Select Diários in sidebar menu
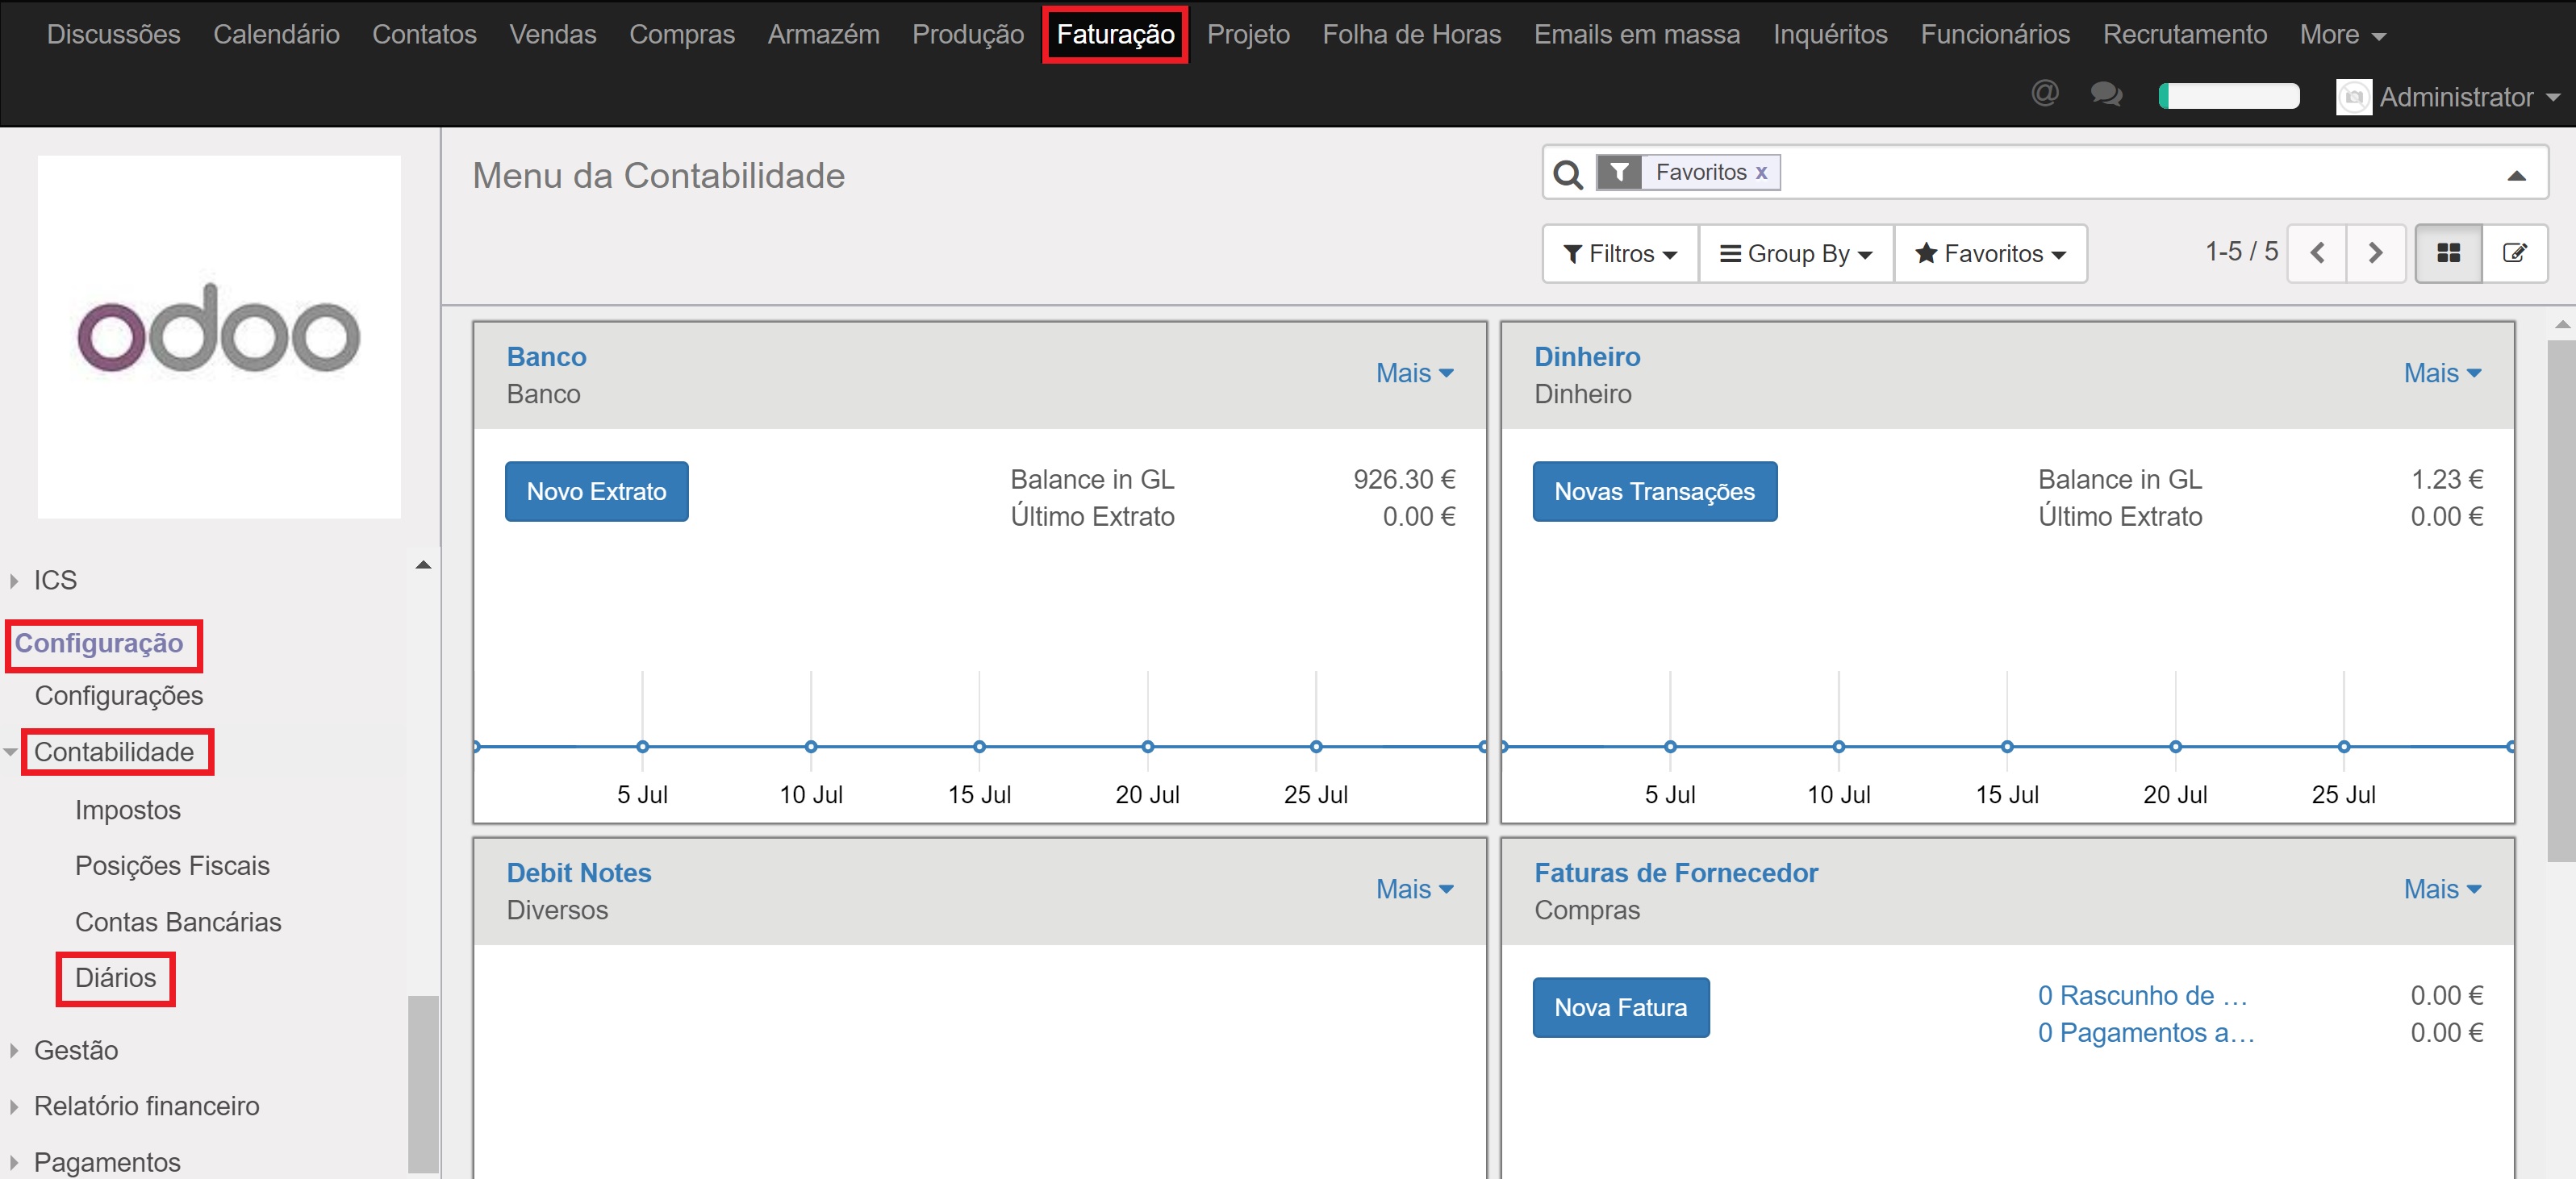The height and width of the screenshot is (1179, 2576). 115,978
